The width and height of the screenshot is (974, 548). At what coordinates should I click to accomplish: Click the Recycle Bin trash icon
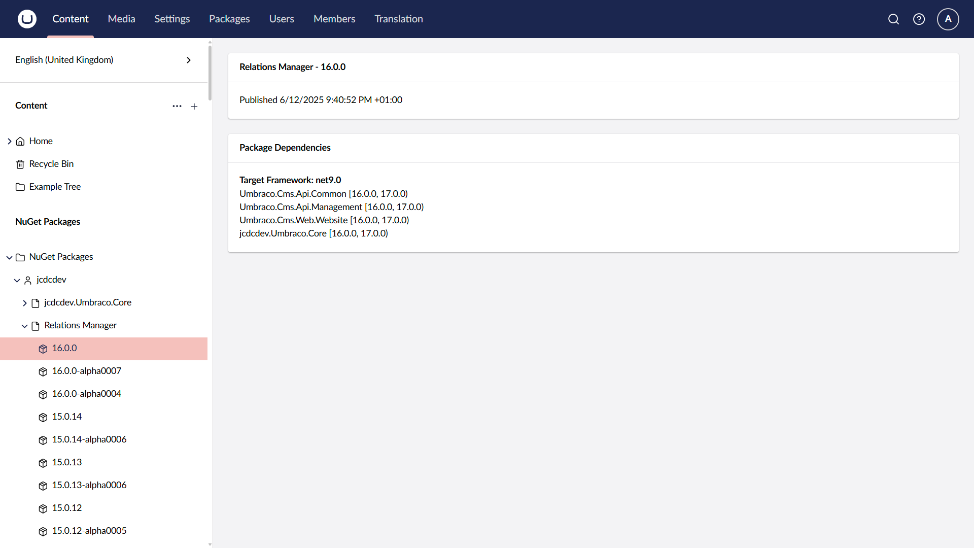20,164
